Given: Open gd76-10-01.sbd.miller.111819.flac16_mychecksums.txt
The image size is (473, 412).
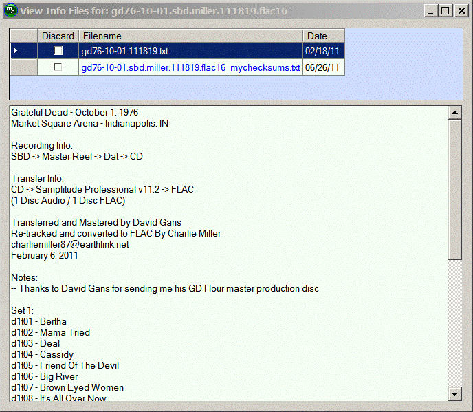Looking at the screenshot, I should click(x=190, y=67).
